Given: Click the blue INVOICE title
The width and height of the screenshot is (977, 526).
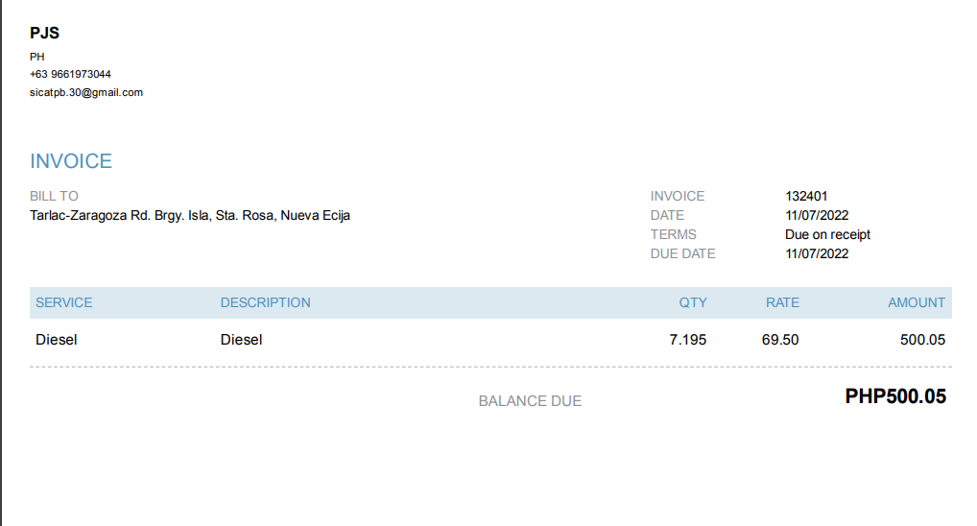Looking at the screenshot, I should click(x=71, y=161).
